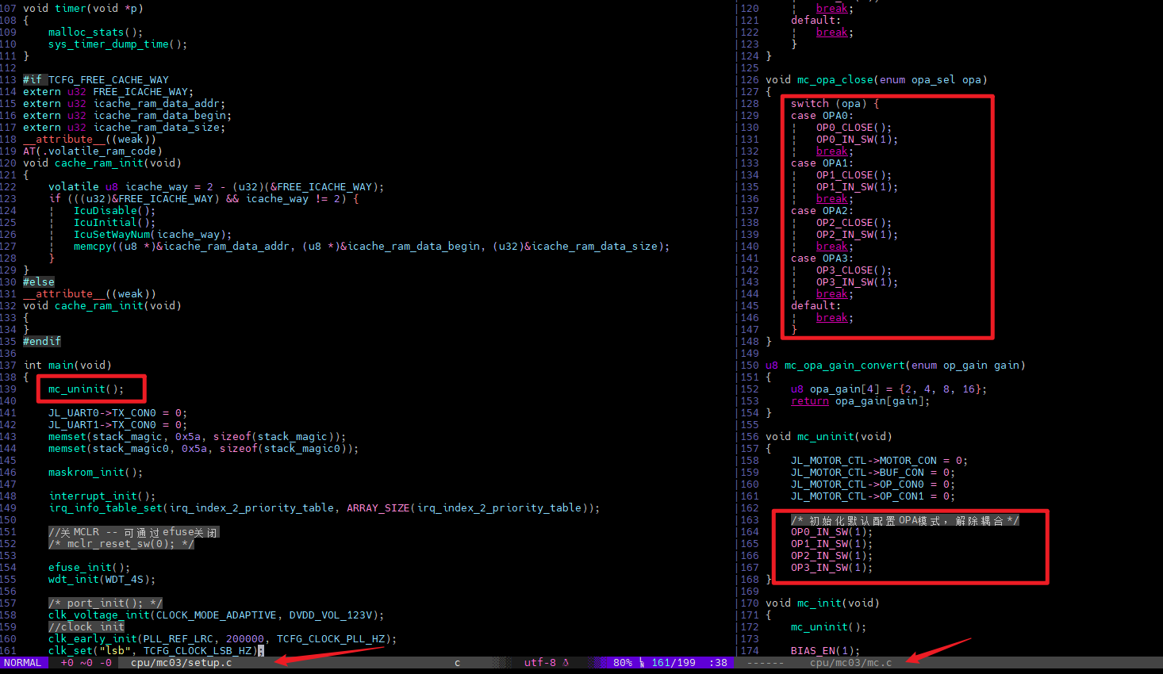This screenshot has width=1163, height=674.
Task: Click the void mc_opa_close function header
Action: point(877,80)
